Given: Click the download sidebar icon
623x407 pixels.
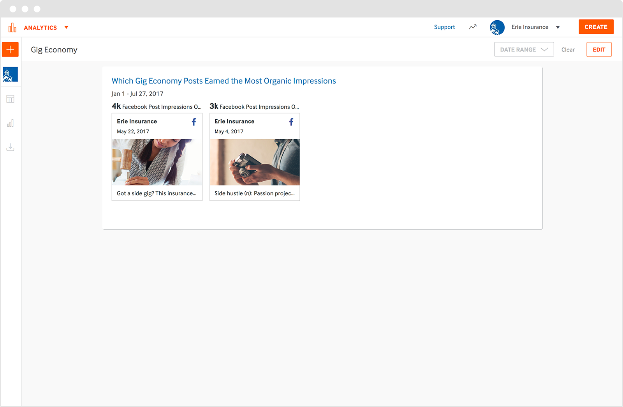Looking at the screenshot, I should coord(11,147).
